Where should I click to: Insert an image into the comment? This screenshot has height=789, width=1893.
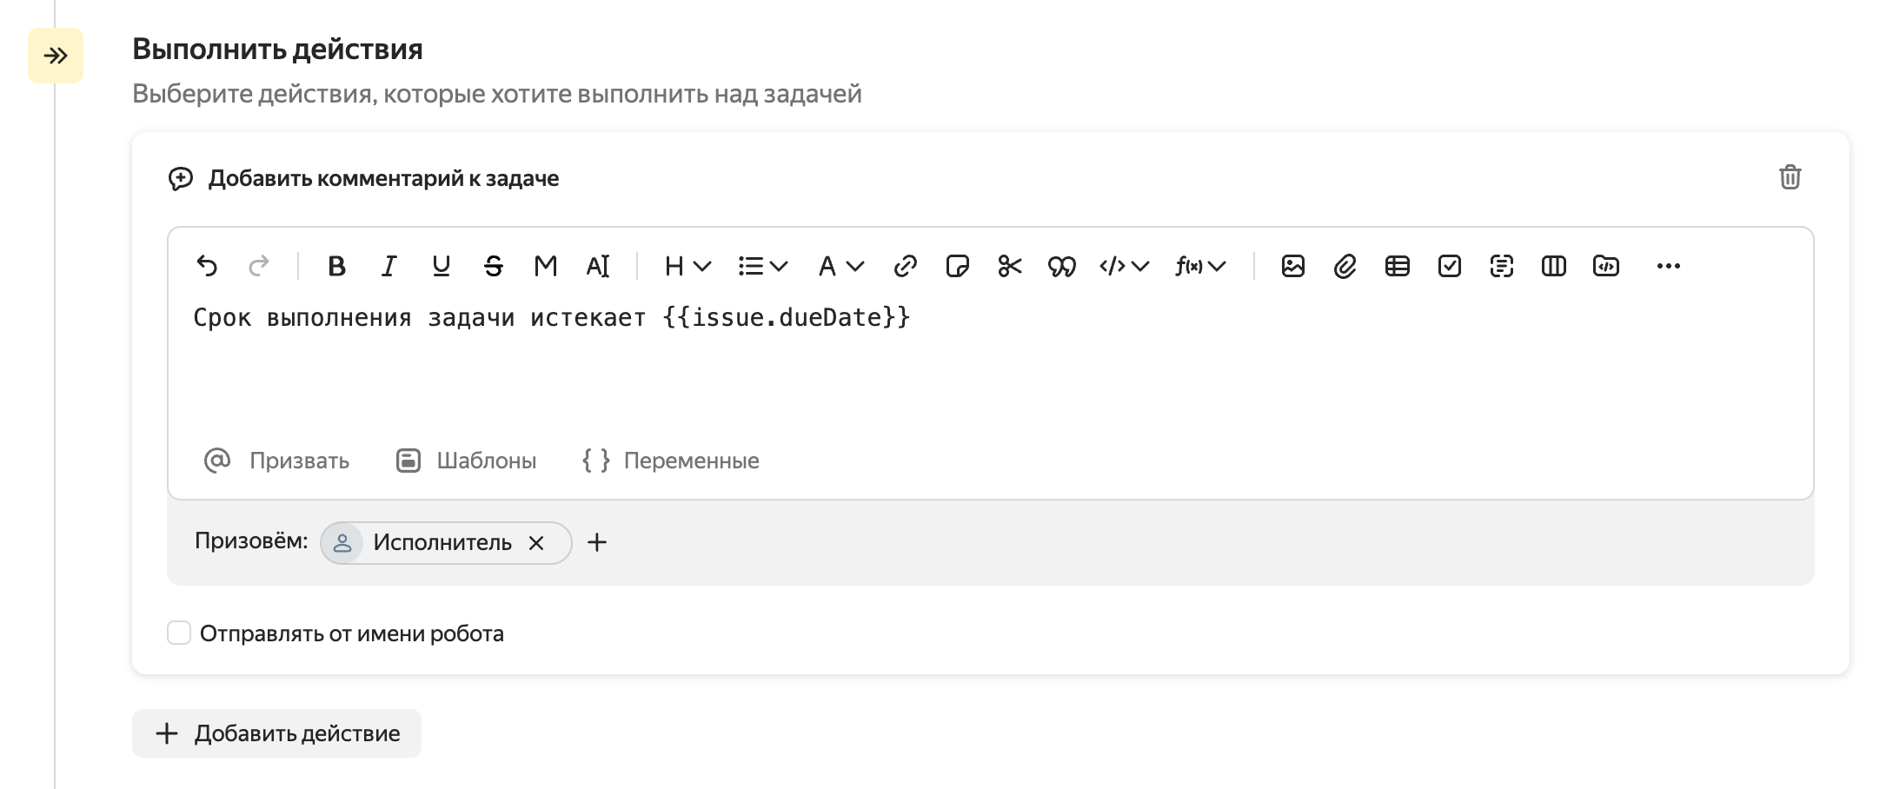[x=1292, y=266]
